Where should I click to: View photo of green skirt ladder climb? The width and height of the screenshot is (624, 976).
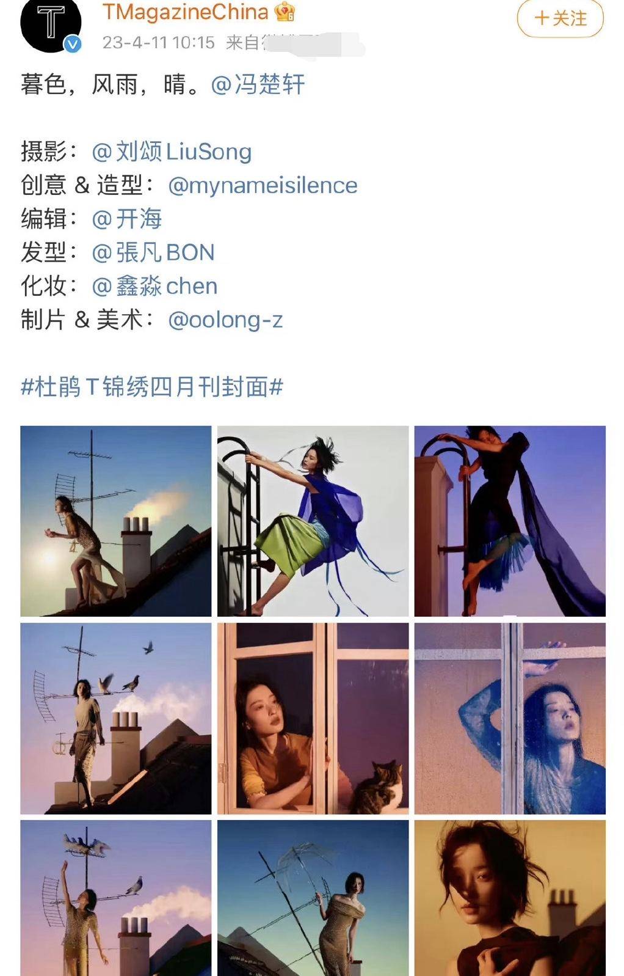pos(313,521)
